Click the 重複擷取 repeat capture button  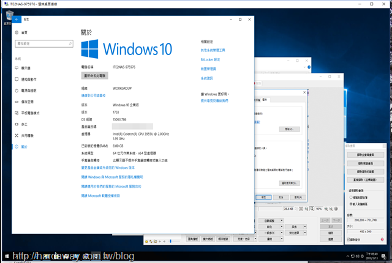coord(366,180)
